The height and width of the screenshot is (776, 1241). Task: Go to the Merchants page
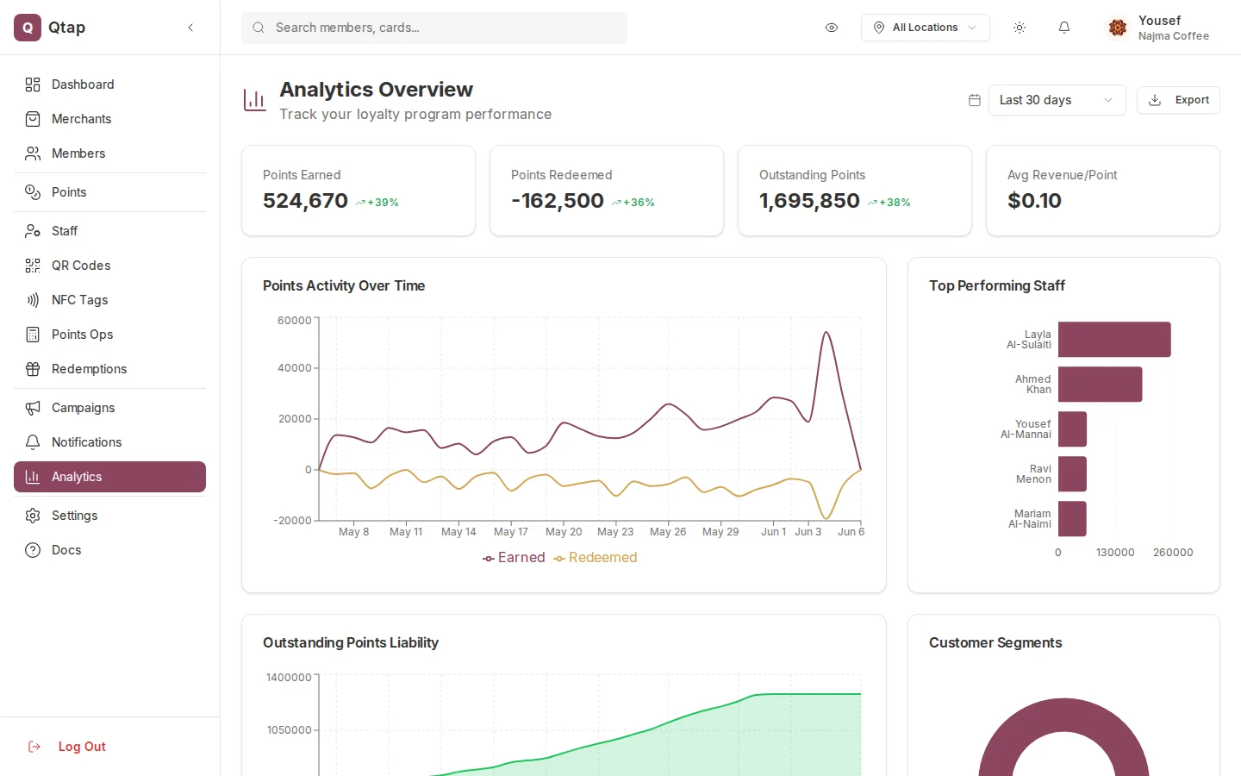109,119
